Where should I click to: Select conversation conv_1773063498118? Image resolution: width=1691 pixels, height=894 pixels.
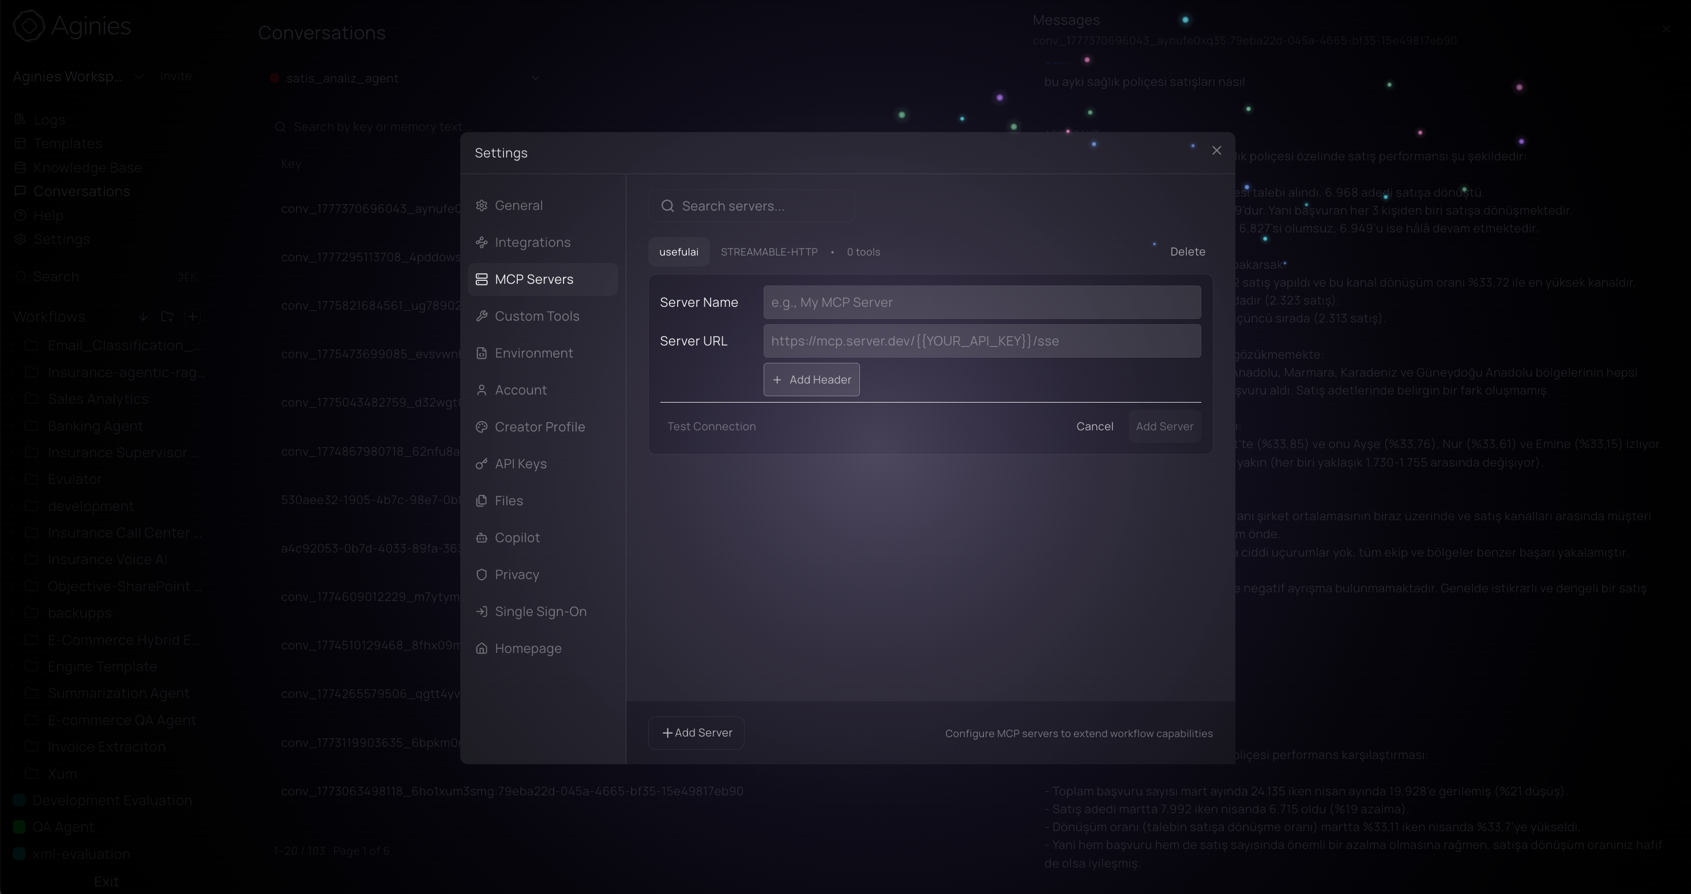[512, 791]
